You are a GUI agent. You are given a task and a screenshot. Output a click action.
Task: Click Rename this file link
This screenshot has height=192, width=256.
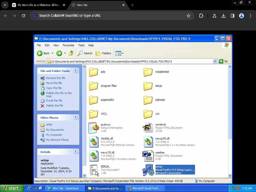[55, 78]
